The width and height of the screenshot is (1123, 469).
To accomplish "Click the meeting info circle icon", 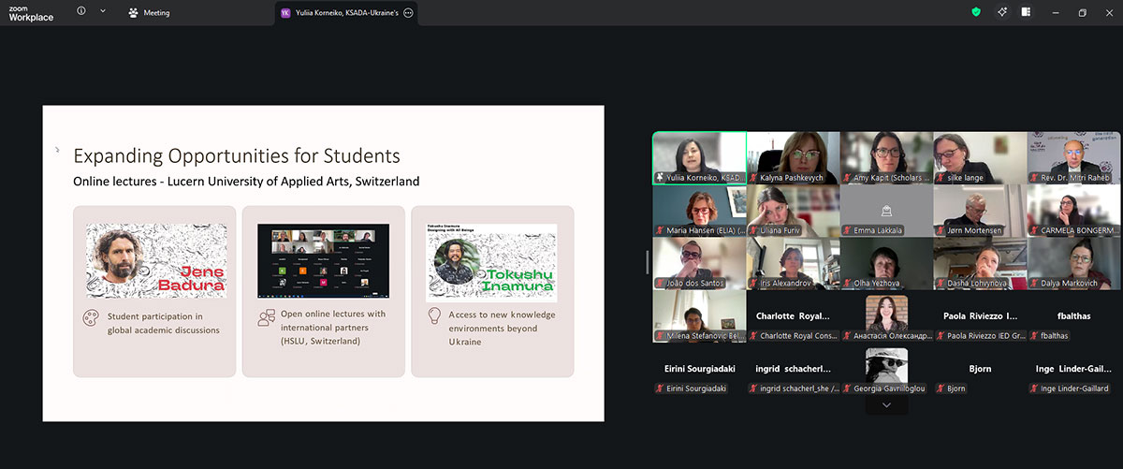I will (81, 11).
